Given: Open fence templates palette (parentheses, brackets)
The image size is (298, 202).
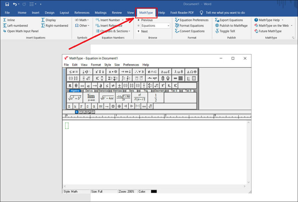Looking at the screenshot, I should (x=73, y=78).
